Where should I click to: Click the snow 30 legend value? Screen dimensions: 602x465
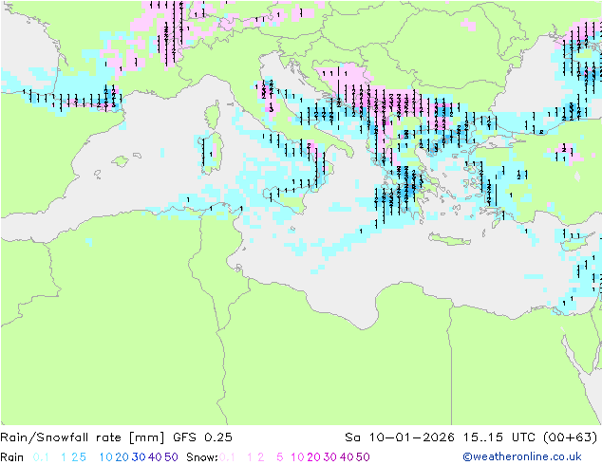[330, 457]
